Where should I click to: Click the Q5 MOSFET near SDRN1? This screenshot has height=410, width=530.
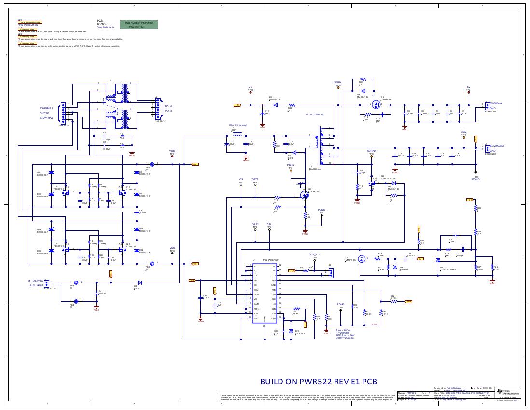coord(377,105)
